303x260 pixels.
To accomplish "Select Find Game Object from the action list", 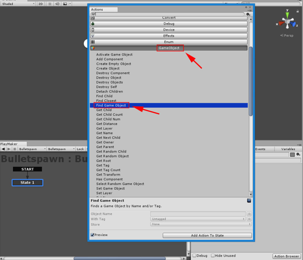I will [x=111, y=105].
